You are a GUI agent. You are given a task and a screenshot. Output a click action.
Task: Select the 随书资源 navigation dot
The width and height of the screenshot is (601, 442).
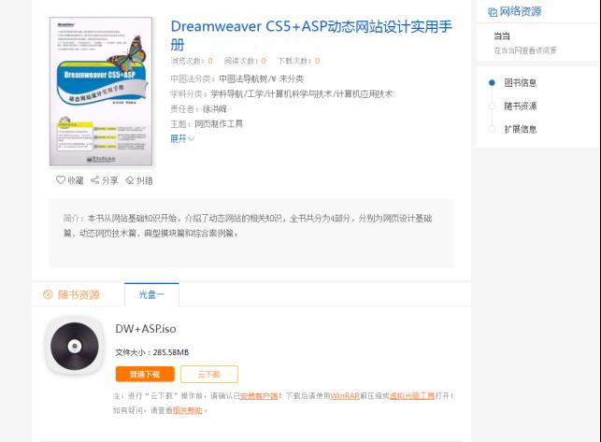tap(492, 106)
